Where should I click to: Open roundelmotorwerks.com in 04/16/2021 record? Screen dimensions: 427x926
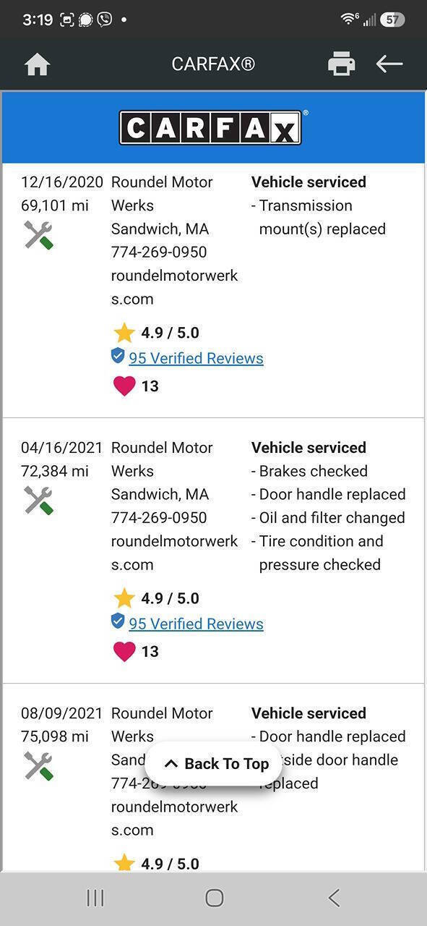click(174, 553)
